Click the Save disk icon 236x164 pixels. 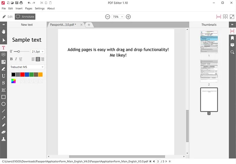[17, 3]
